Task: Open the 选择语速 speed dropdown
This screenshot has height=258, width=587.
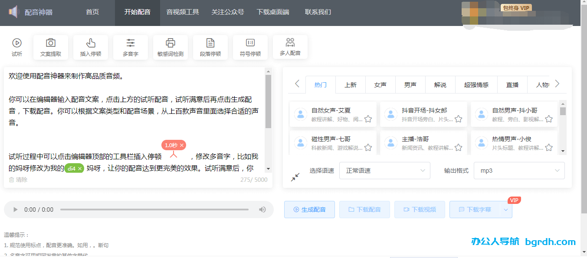Action: coord(384,171)
